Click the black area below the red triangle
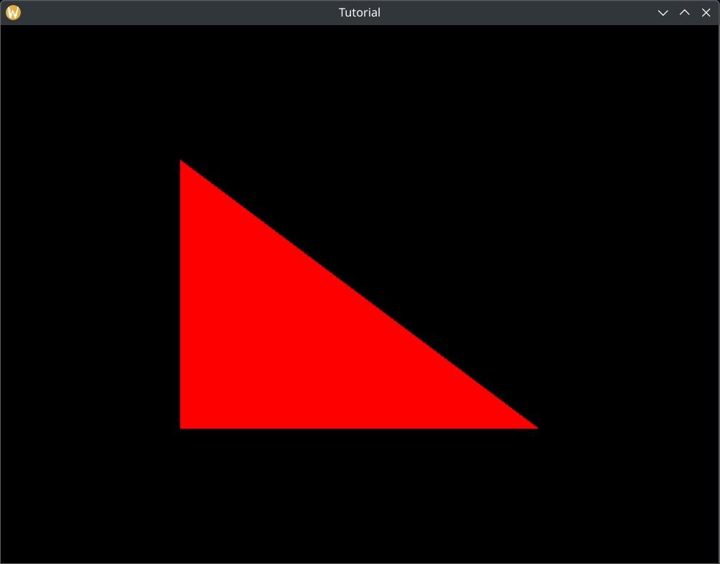The height and width of the screenshot is (564, 720). [359, 495]
